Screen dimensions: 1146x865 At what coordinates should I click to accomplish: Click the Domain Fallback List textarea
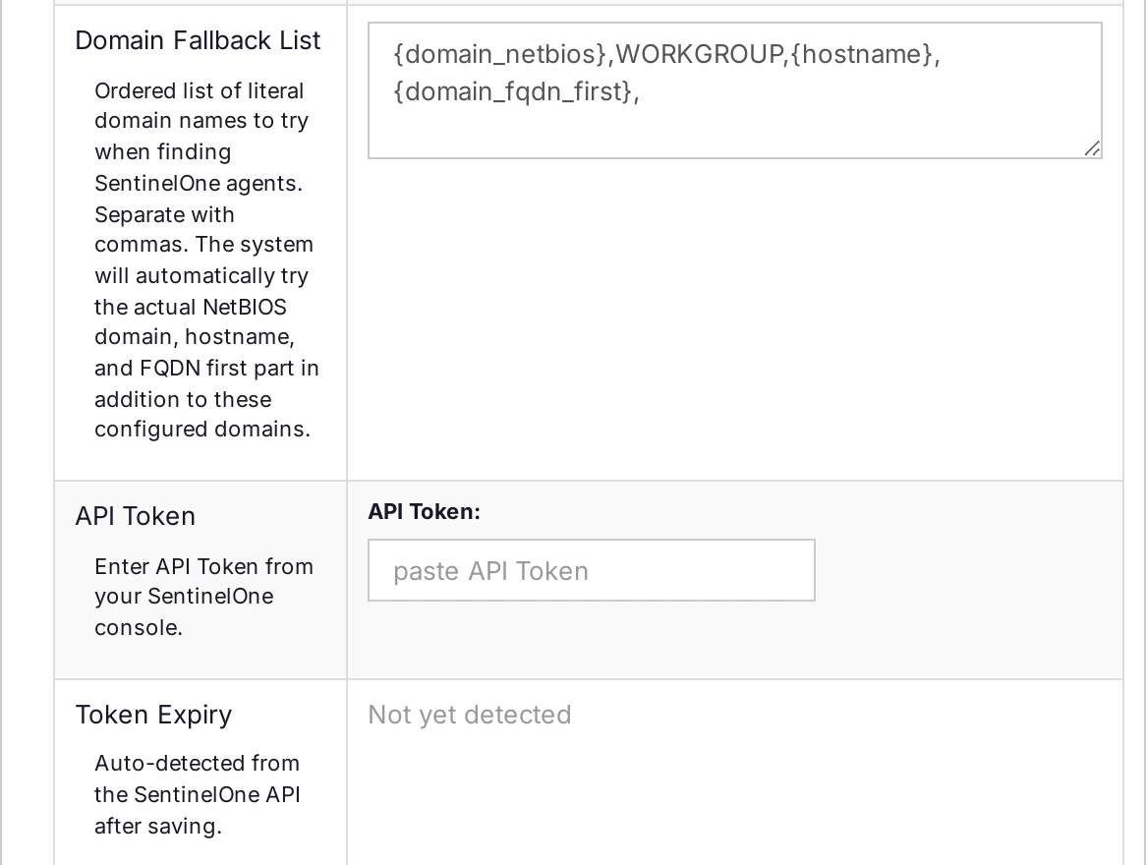point(734,89)
